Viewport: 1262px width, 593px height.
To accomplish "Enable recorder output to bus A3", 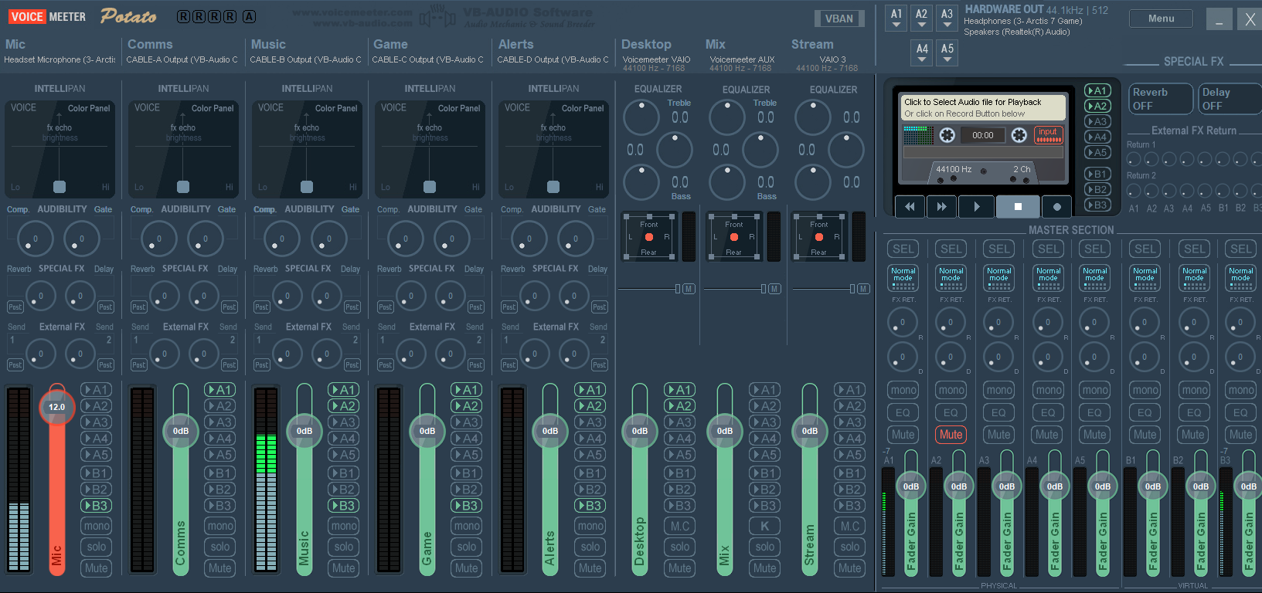I will 1097,121.
